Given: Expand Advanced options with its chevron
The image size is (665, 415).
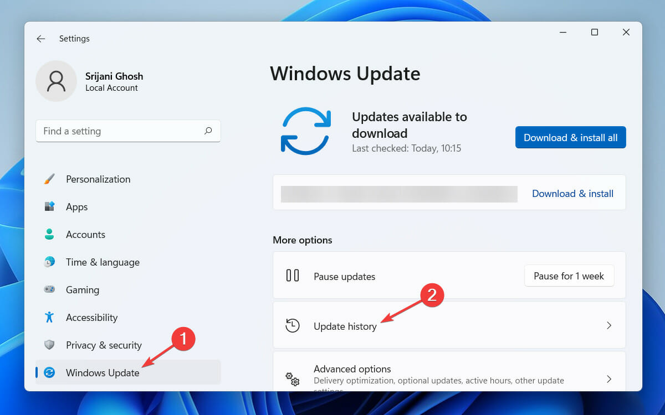Looking at the screenshot, I should click(608, 379).
